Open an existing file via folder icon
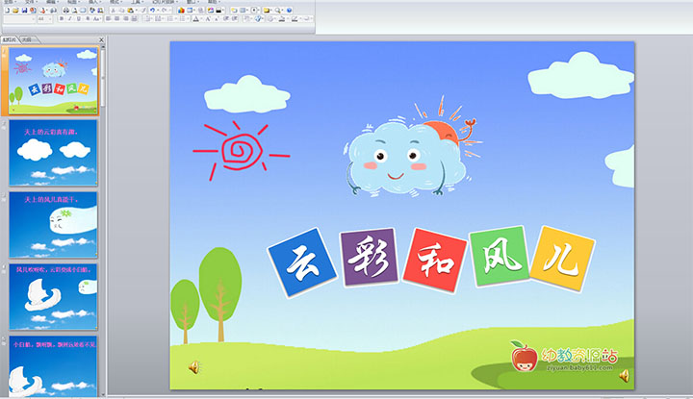The height and width of the screenshot is (399, 693). pyautogui.click(x=16, y=11)
